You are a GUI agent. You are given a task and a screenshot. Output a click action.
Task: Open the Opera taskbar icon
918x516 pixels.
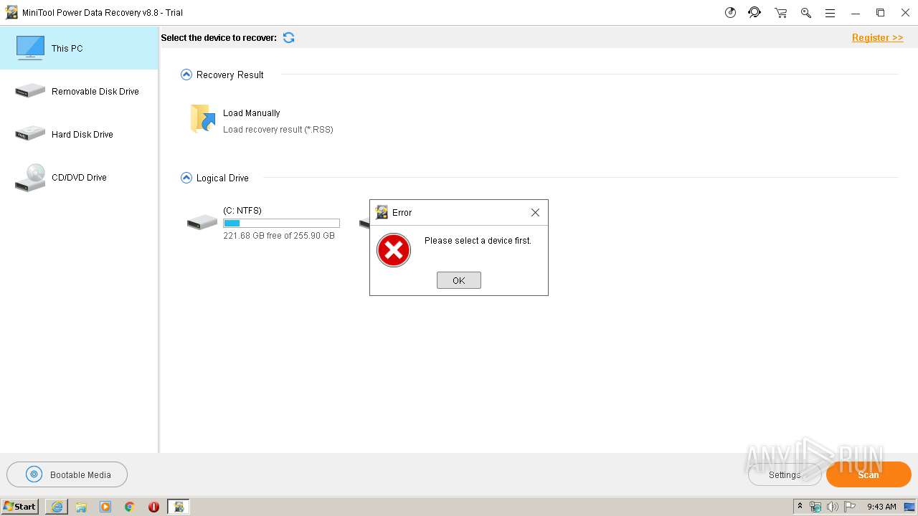coord(153,507)
